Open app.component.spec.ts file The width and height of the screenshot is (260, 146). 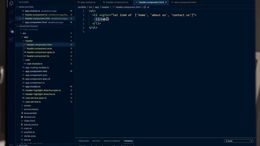pyautogui.click(x=38, y=79)
